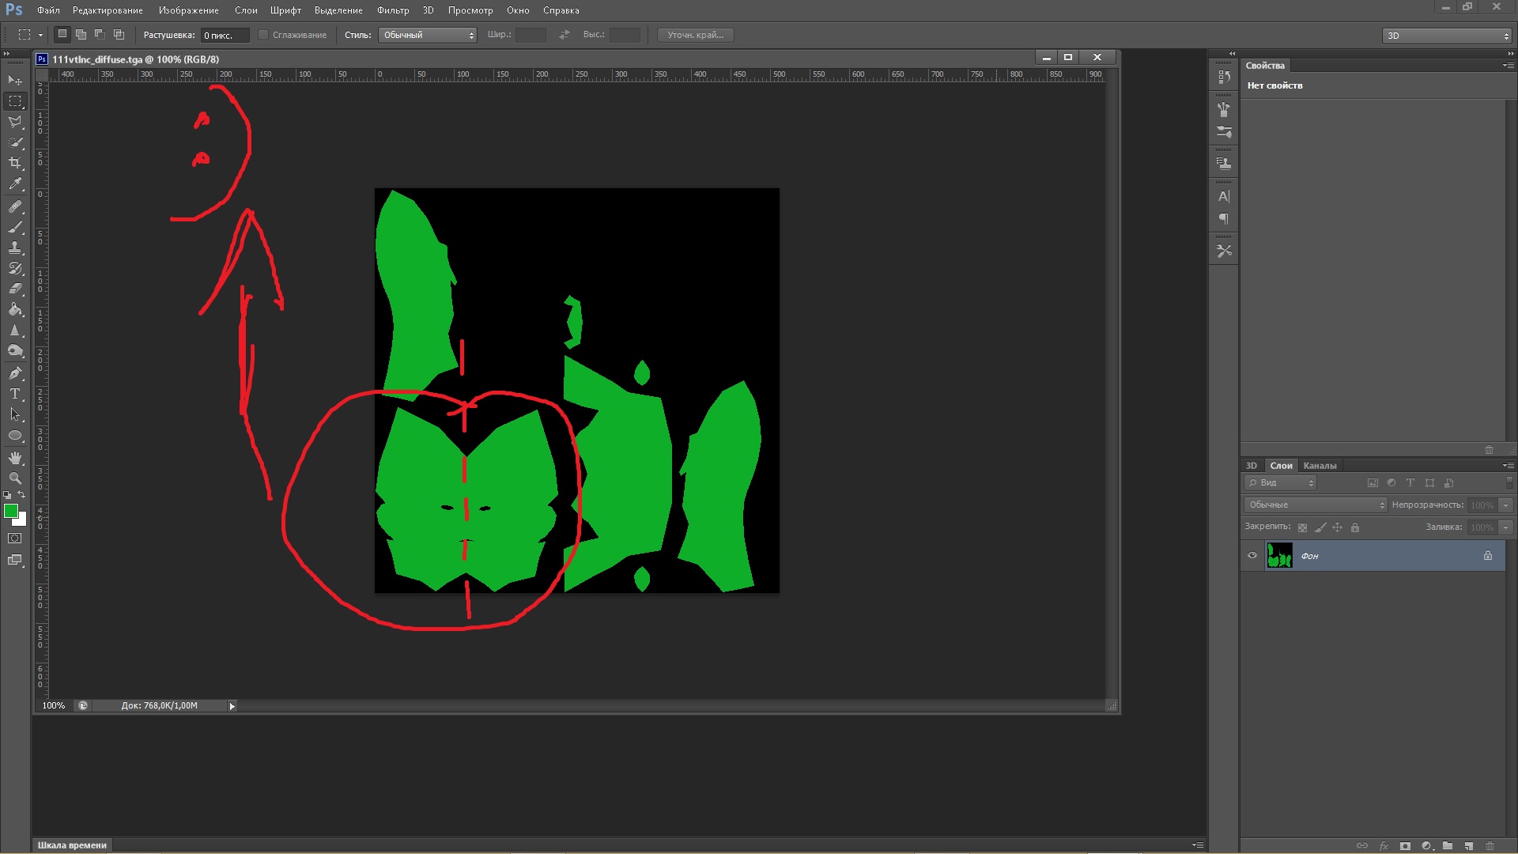Click the green foreground color swatch

coord(11,512)
